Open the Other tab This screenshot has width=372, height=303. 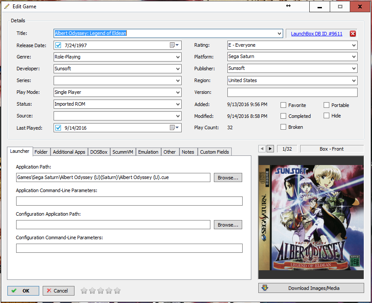coord(169,152)
